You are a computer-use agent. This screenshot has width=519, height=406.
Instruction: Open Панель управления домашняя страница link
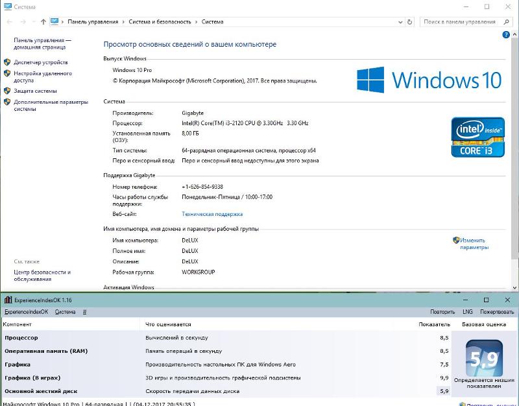[42, 43]
